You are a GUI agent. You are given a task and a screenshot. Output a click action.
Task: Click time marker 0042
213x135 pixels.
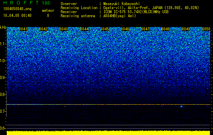coord(43,29)
